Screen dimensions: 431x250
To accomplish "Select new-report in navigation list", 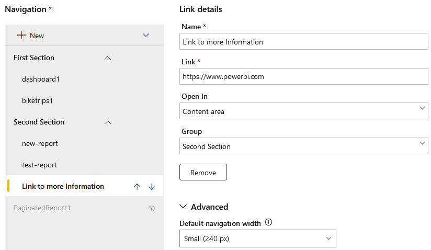I will [x=40, y=143].
